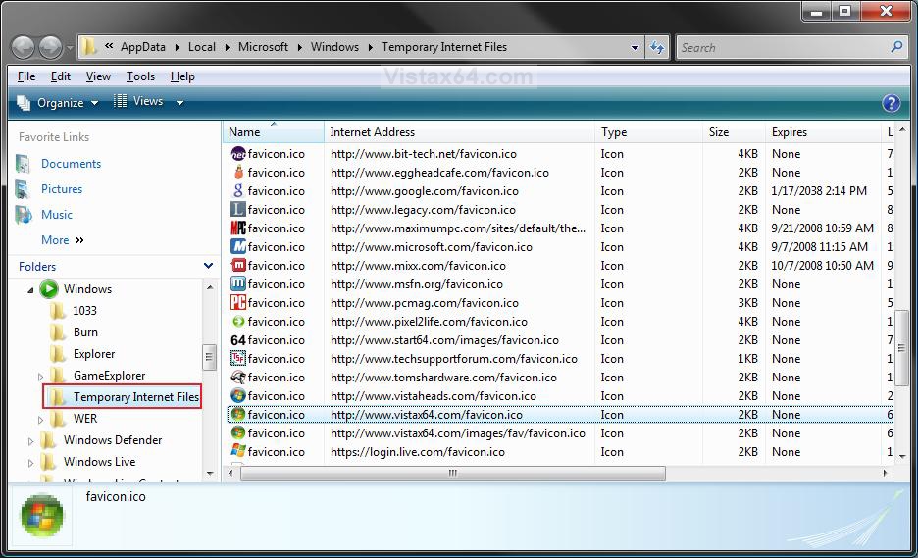Click the Forward navigation arrow
This screenshot has height=558, width=918.
pos(50,47)
